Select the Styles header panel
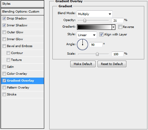The width and height of the screenshot is (148, 130). click(22, 4)
